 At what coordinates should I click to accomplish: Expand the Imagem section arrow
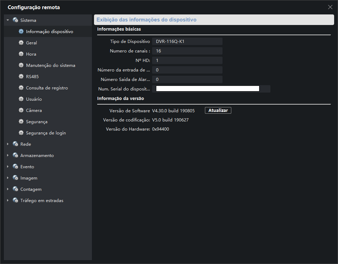click(x=8, y=178)
